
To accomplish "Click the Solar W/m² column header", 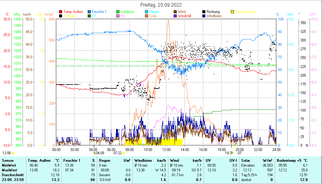I will pos(257,161).
